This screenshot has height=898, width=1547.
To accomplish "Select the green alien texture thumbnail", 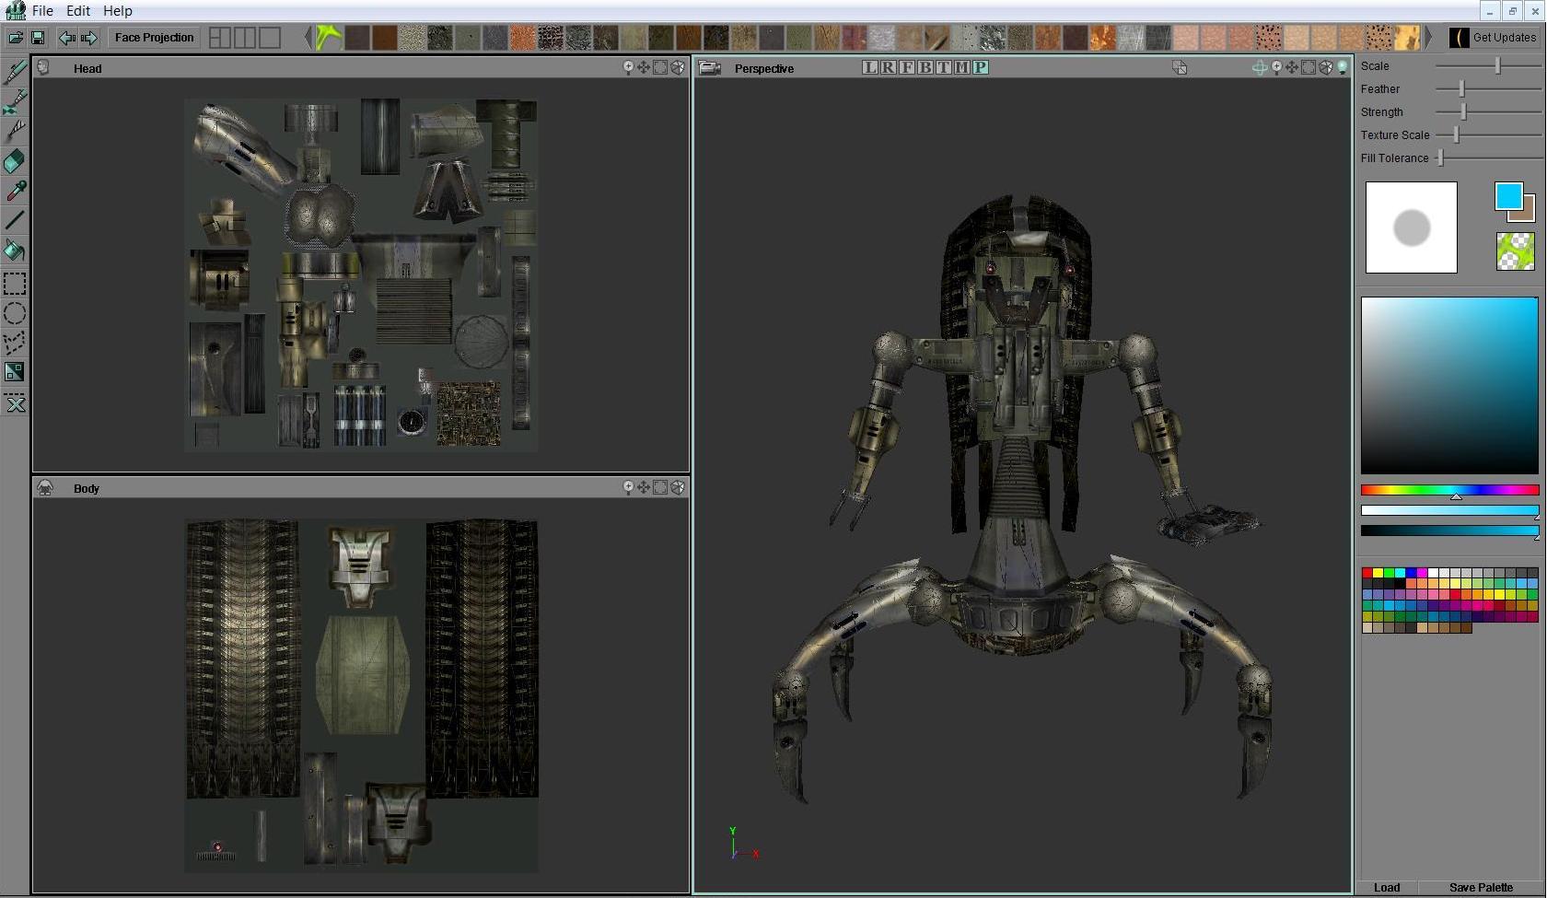I will tap(329, 38).
